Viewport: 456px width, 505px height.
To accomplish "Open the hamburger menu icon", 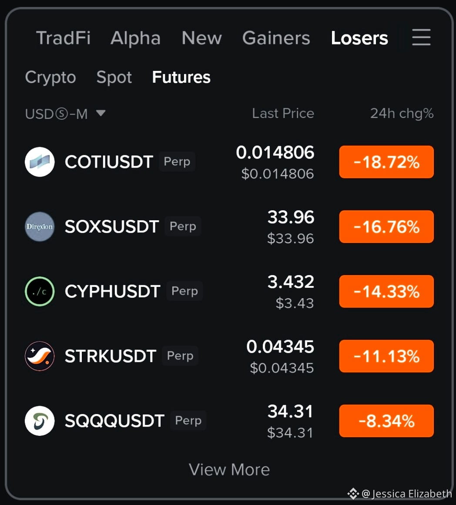I will coord(421,37).
